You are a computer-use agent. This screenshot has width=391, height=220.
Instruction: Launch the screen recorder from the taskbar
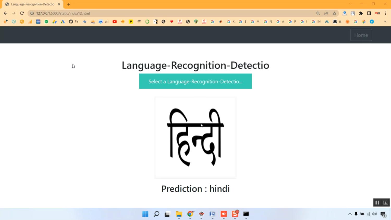click(x=235, y=214)
